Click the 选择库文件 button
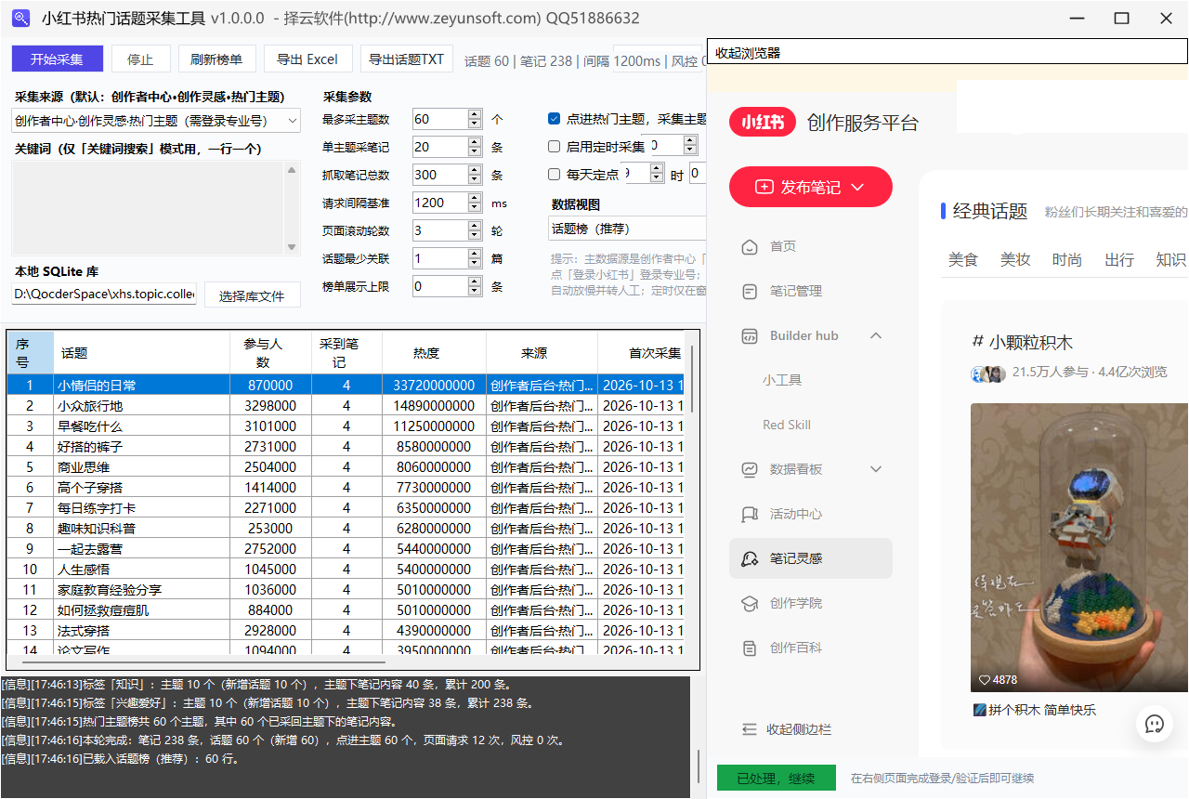Viewport: 1189px width, 799px height. tap(252, 295)
